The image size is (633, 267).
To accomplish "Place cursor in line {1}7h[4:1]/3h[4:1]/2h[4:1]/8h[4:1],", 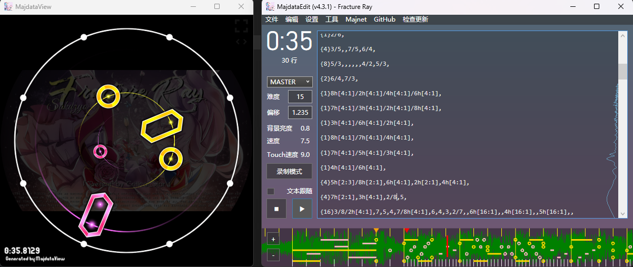I will [x=380, y=108].
